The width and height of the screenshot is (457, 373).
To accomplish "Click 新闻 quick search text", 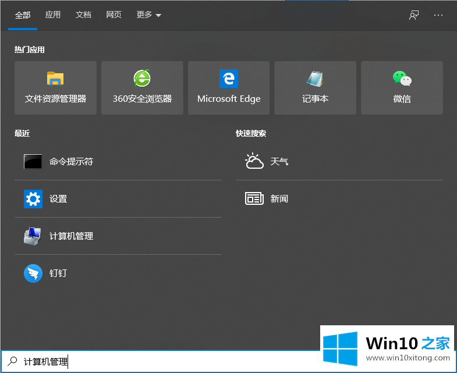I will pos(279,199).
